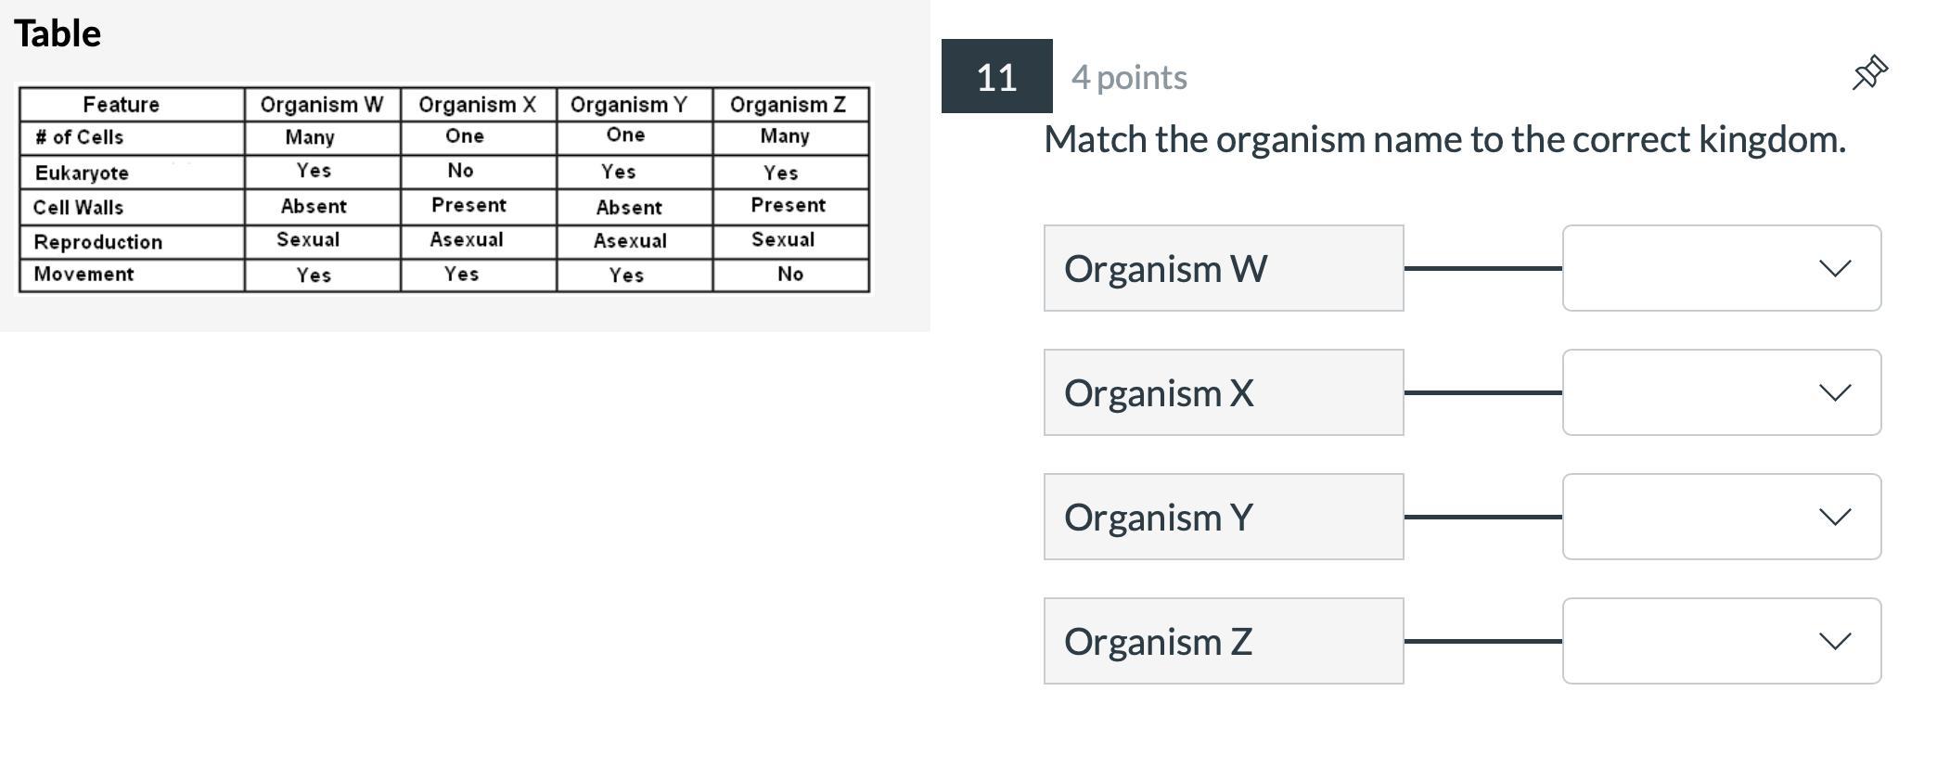Click the Organism W matching prompt box
Screen dimensions: 1937x768
[1223, 268]
